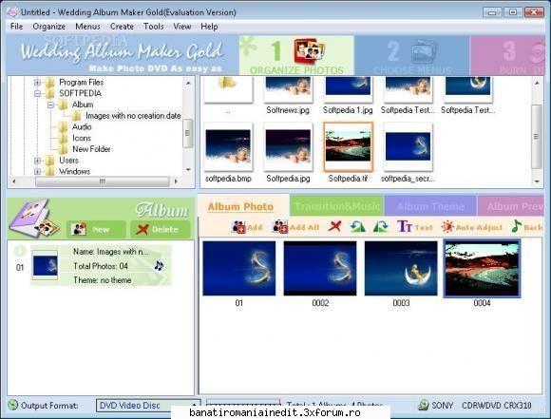Rotate photo clockwise
This screenshot has height=419, width=551.
coord(381,227)
